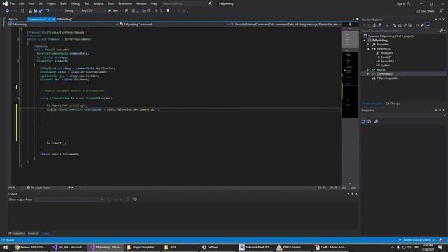Viewport: 448px width, 252px height.
Task: Switch to the Error List tab
Action: [34, 233]
